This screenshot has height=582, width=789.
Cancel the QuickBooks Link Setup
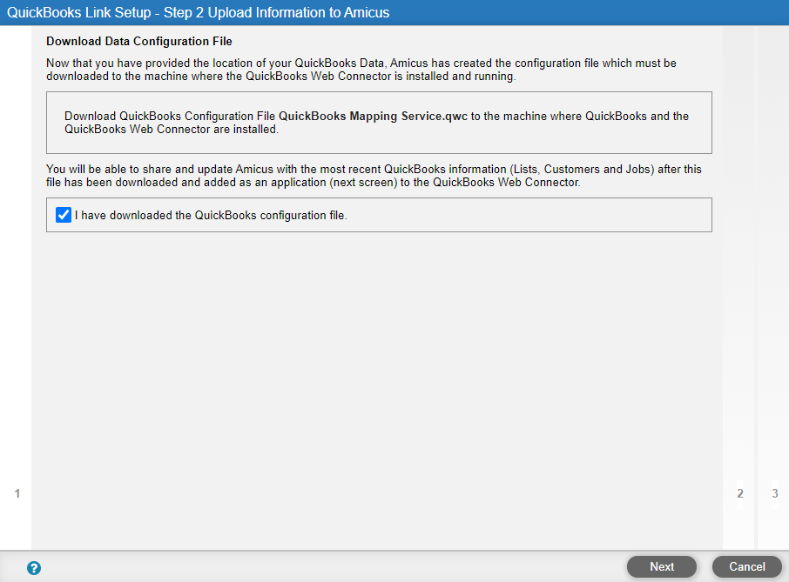[x=747, y=566]
